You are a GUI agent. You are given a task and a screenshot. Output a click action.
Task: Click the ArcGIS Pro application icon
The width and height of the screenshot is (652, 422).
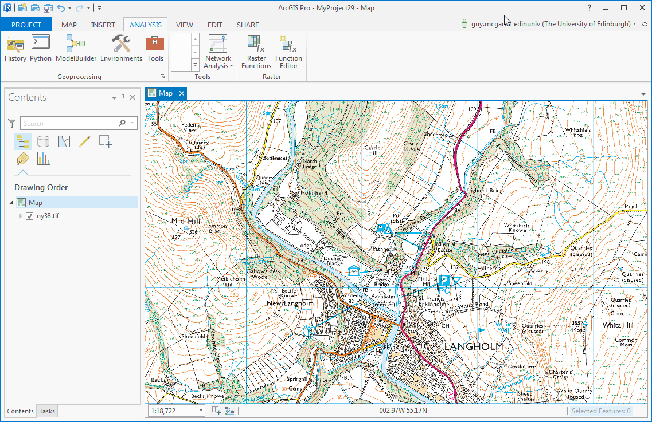(x=7, y=7)
